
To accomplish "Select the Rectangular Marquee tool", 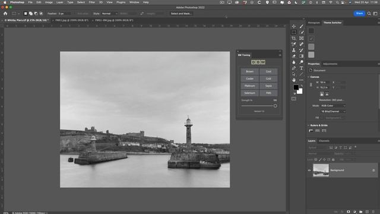I will [x=294, y=32].
